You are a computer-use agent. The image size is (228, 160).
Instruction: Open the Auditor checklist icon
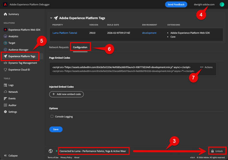[x=5, y=105]
